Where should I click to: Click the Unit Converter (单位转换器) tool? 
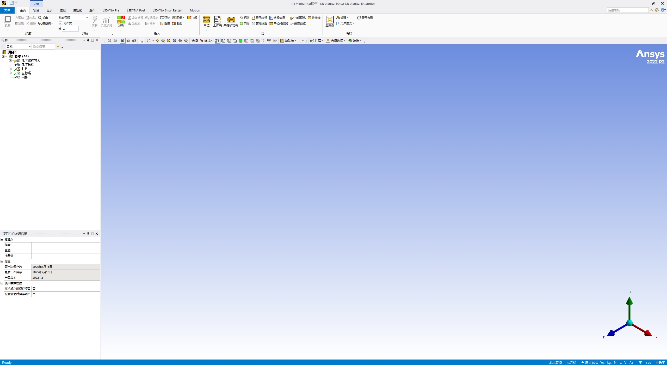pos(279,23)
